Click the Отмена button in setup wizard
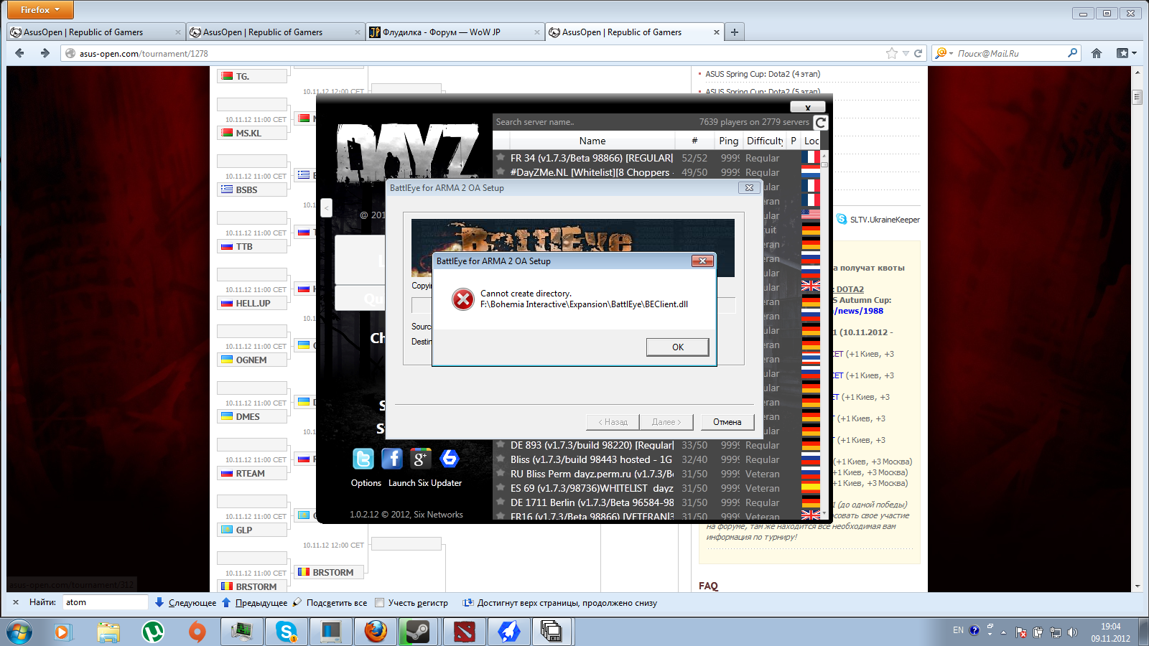 (727, 422)
